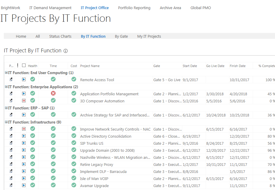Collapse the End User Computing group
This screenshot has height=190, width=275.
point(6,73)
